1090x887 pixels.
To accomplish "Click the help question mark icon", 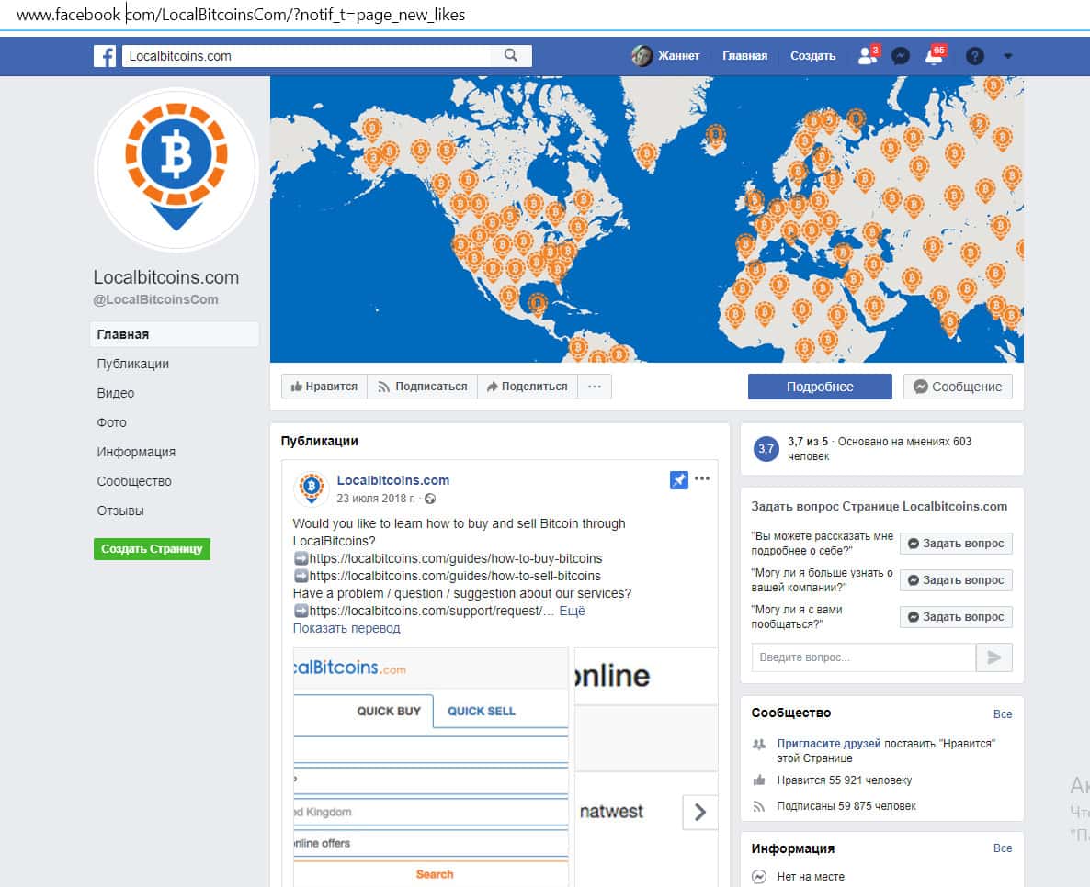I will click(x=974, y=56).
